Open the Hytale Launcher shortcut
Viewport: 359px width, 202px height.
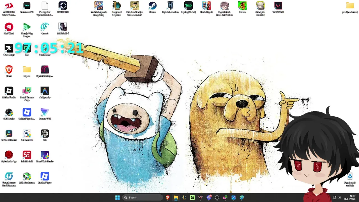coord(170,8)
